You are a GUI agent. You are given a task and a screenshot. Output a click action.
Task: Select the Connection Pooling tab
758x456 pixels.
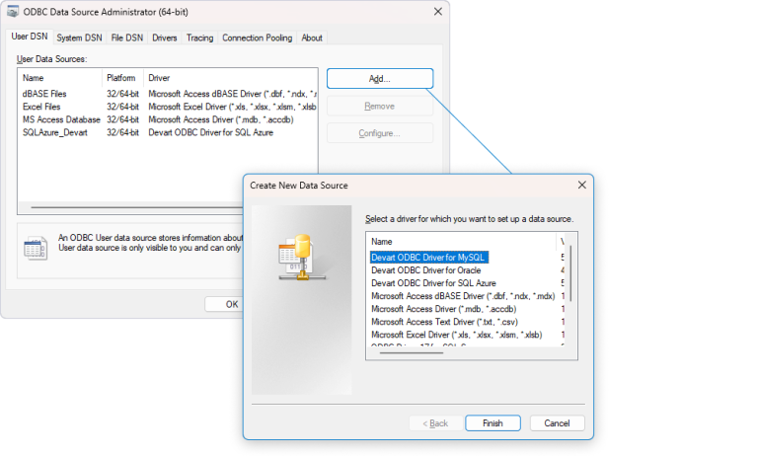click(257, 38)
